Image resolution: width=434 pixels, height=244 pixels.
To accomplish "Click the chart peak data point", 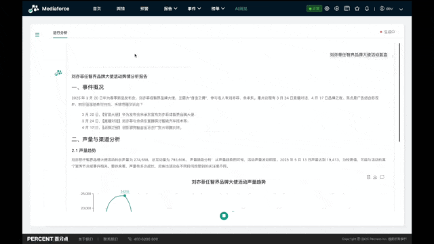I will pos(125,196).
